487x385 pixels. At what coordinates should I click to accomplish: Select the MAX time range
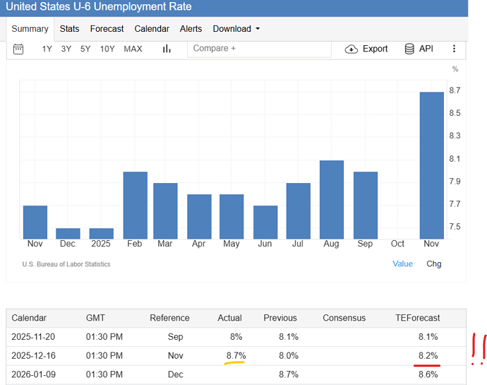(133, 49)
